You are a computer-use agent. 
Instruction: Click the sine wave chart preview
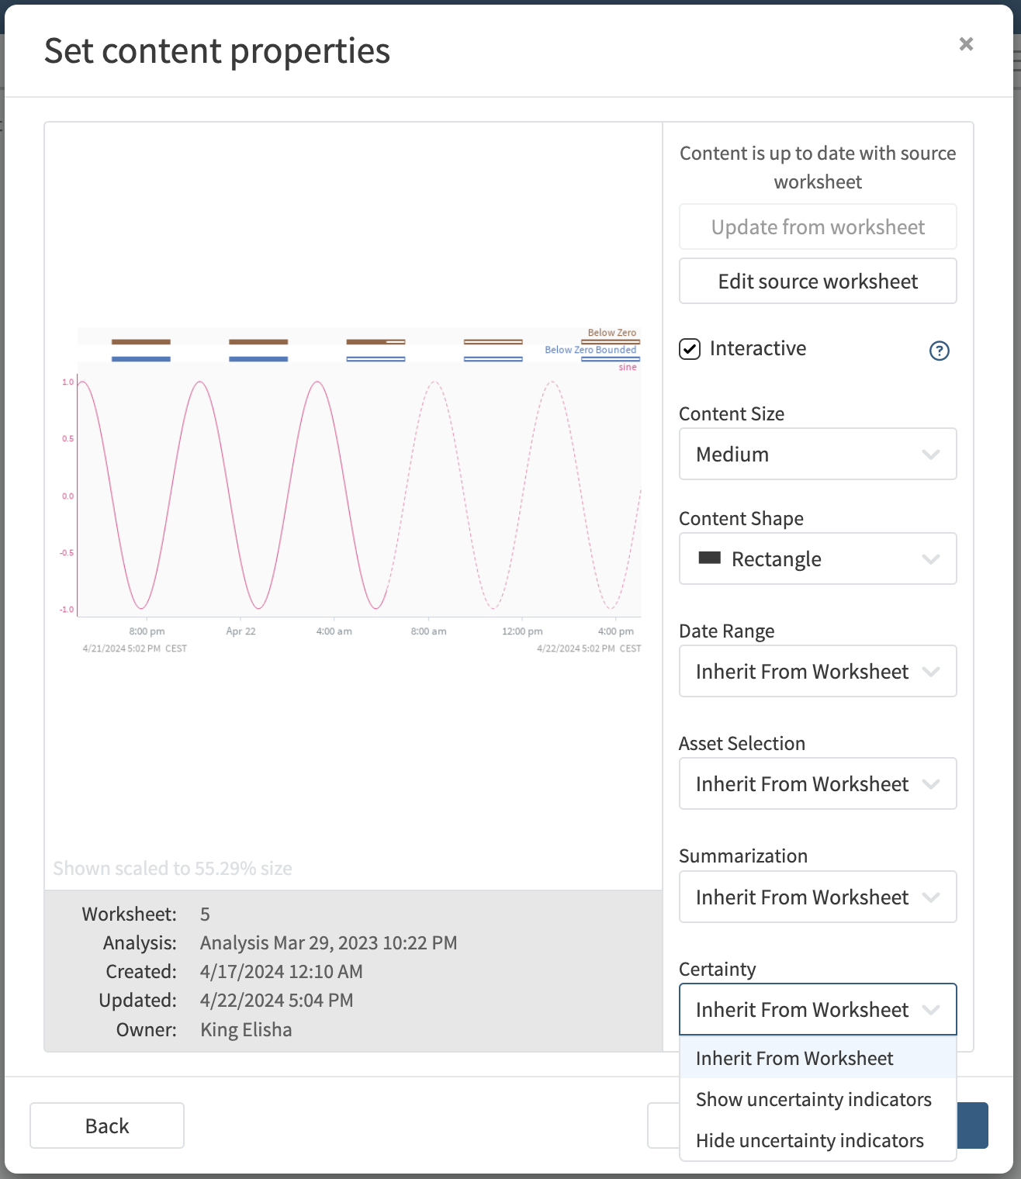point(357,496)
